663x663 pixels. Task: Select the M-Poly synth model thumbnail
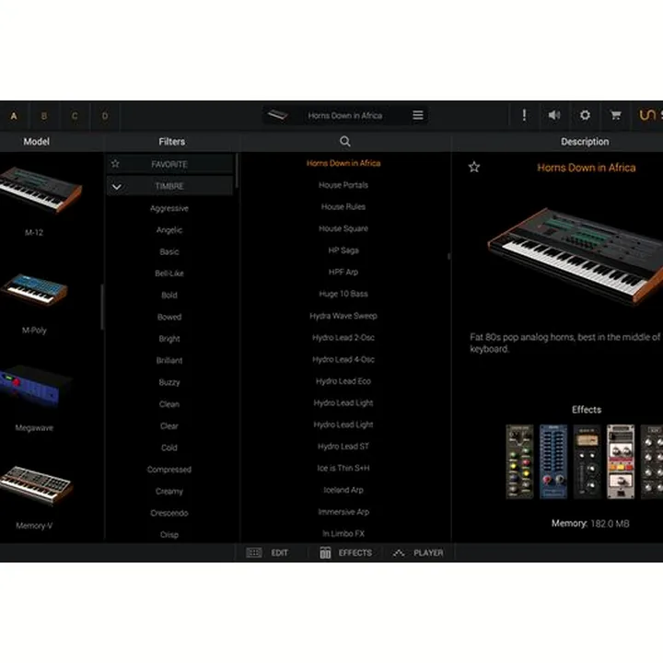pyautogui.click(x=35, y=289)
